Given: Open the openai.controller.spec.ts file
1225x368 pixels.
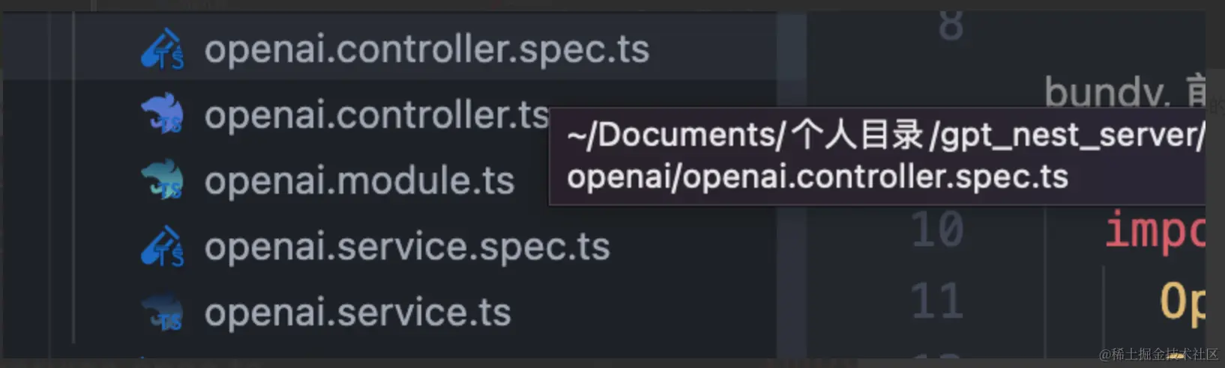Looking at the screenshot, I should (427, 49).
